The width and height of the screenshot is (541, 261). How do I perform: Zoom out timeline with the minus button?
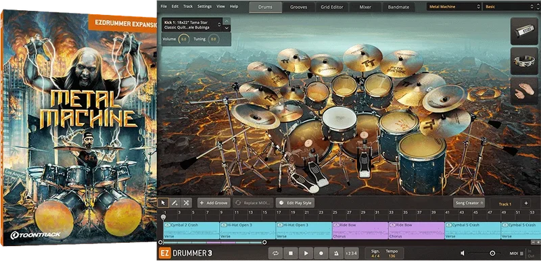click(x=534, y=242)
